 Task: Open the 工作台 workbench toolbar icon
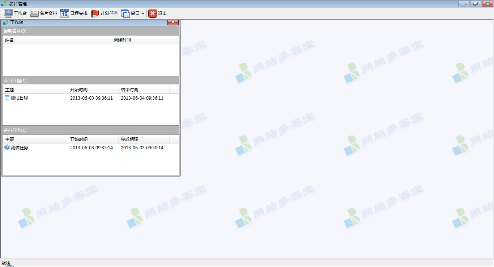coord(8,13)
